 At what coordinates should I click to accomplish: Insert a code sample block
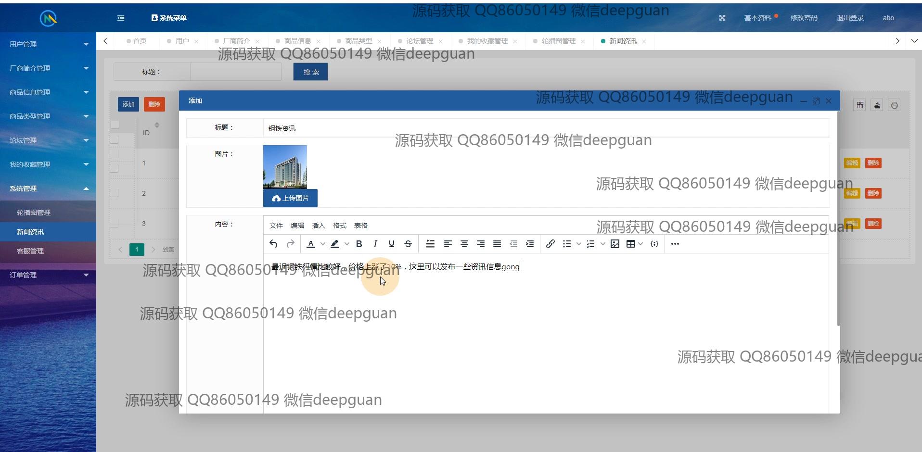654,244
